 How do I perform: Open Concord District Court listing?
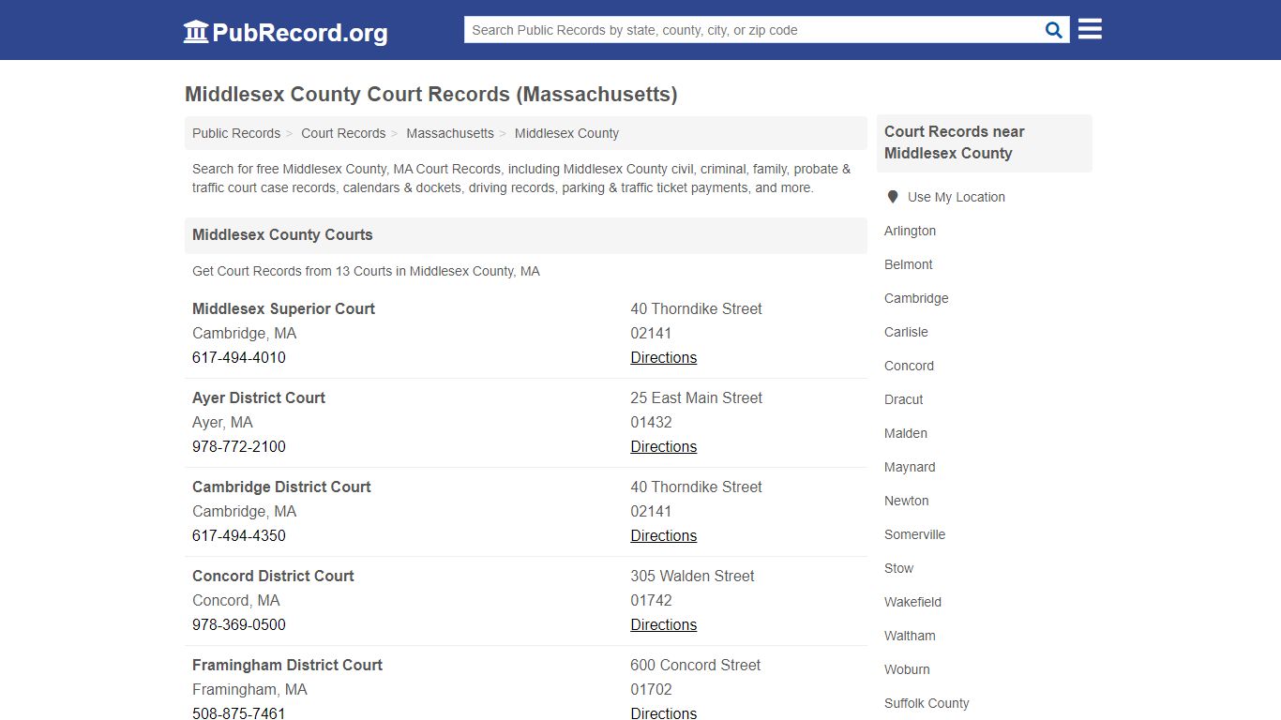click(x=273, y=576)
